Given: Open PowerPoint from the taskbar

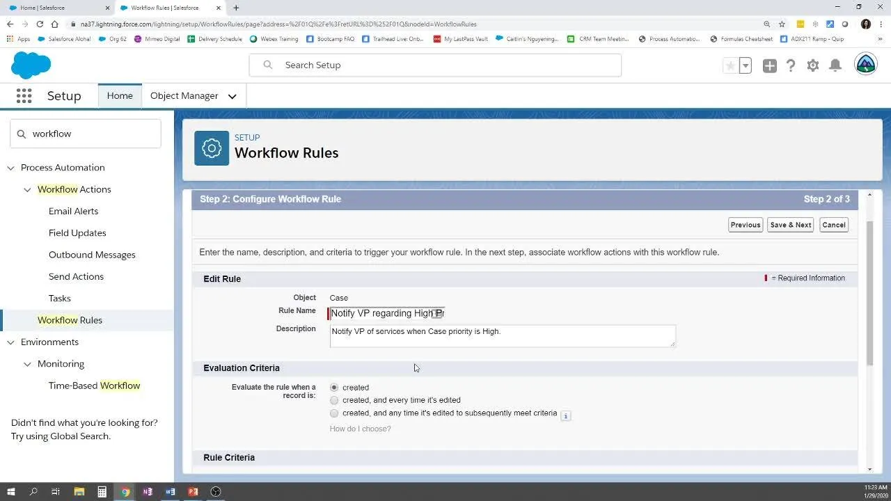Looking at the screenshot, I should (x=193, y=492).
